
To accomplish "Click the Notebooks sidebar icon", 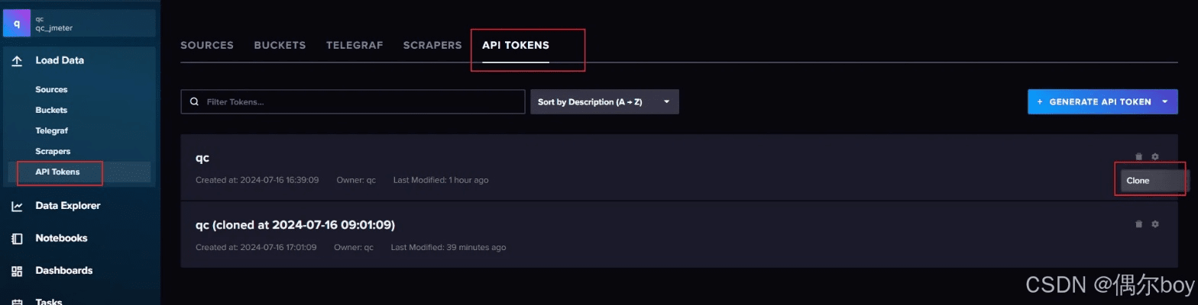I will [x=17, y=238].
